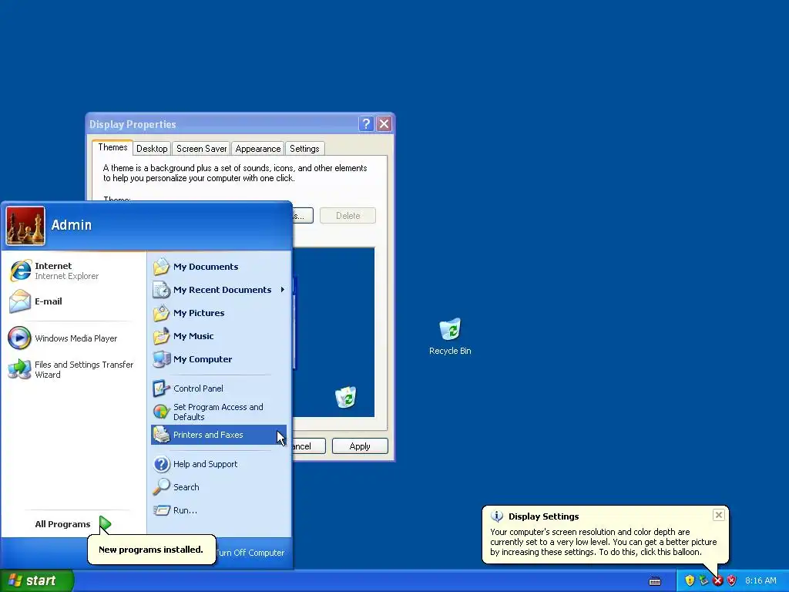
Task: Open My Documents folder
Action: (218, 267)
